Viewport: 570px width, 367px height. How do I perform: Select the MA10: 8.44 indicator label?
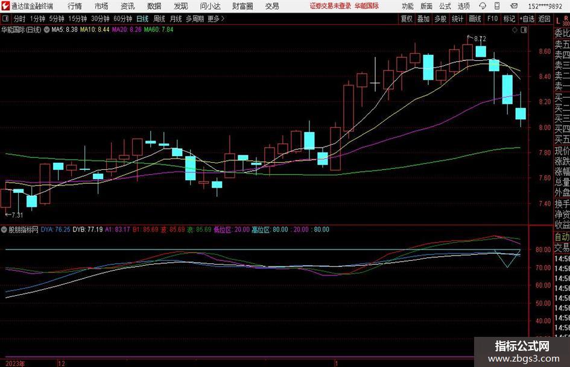(95, 30)
